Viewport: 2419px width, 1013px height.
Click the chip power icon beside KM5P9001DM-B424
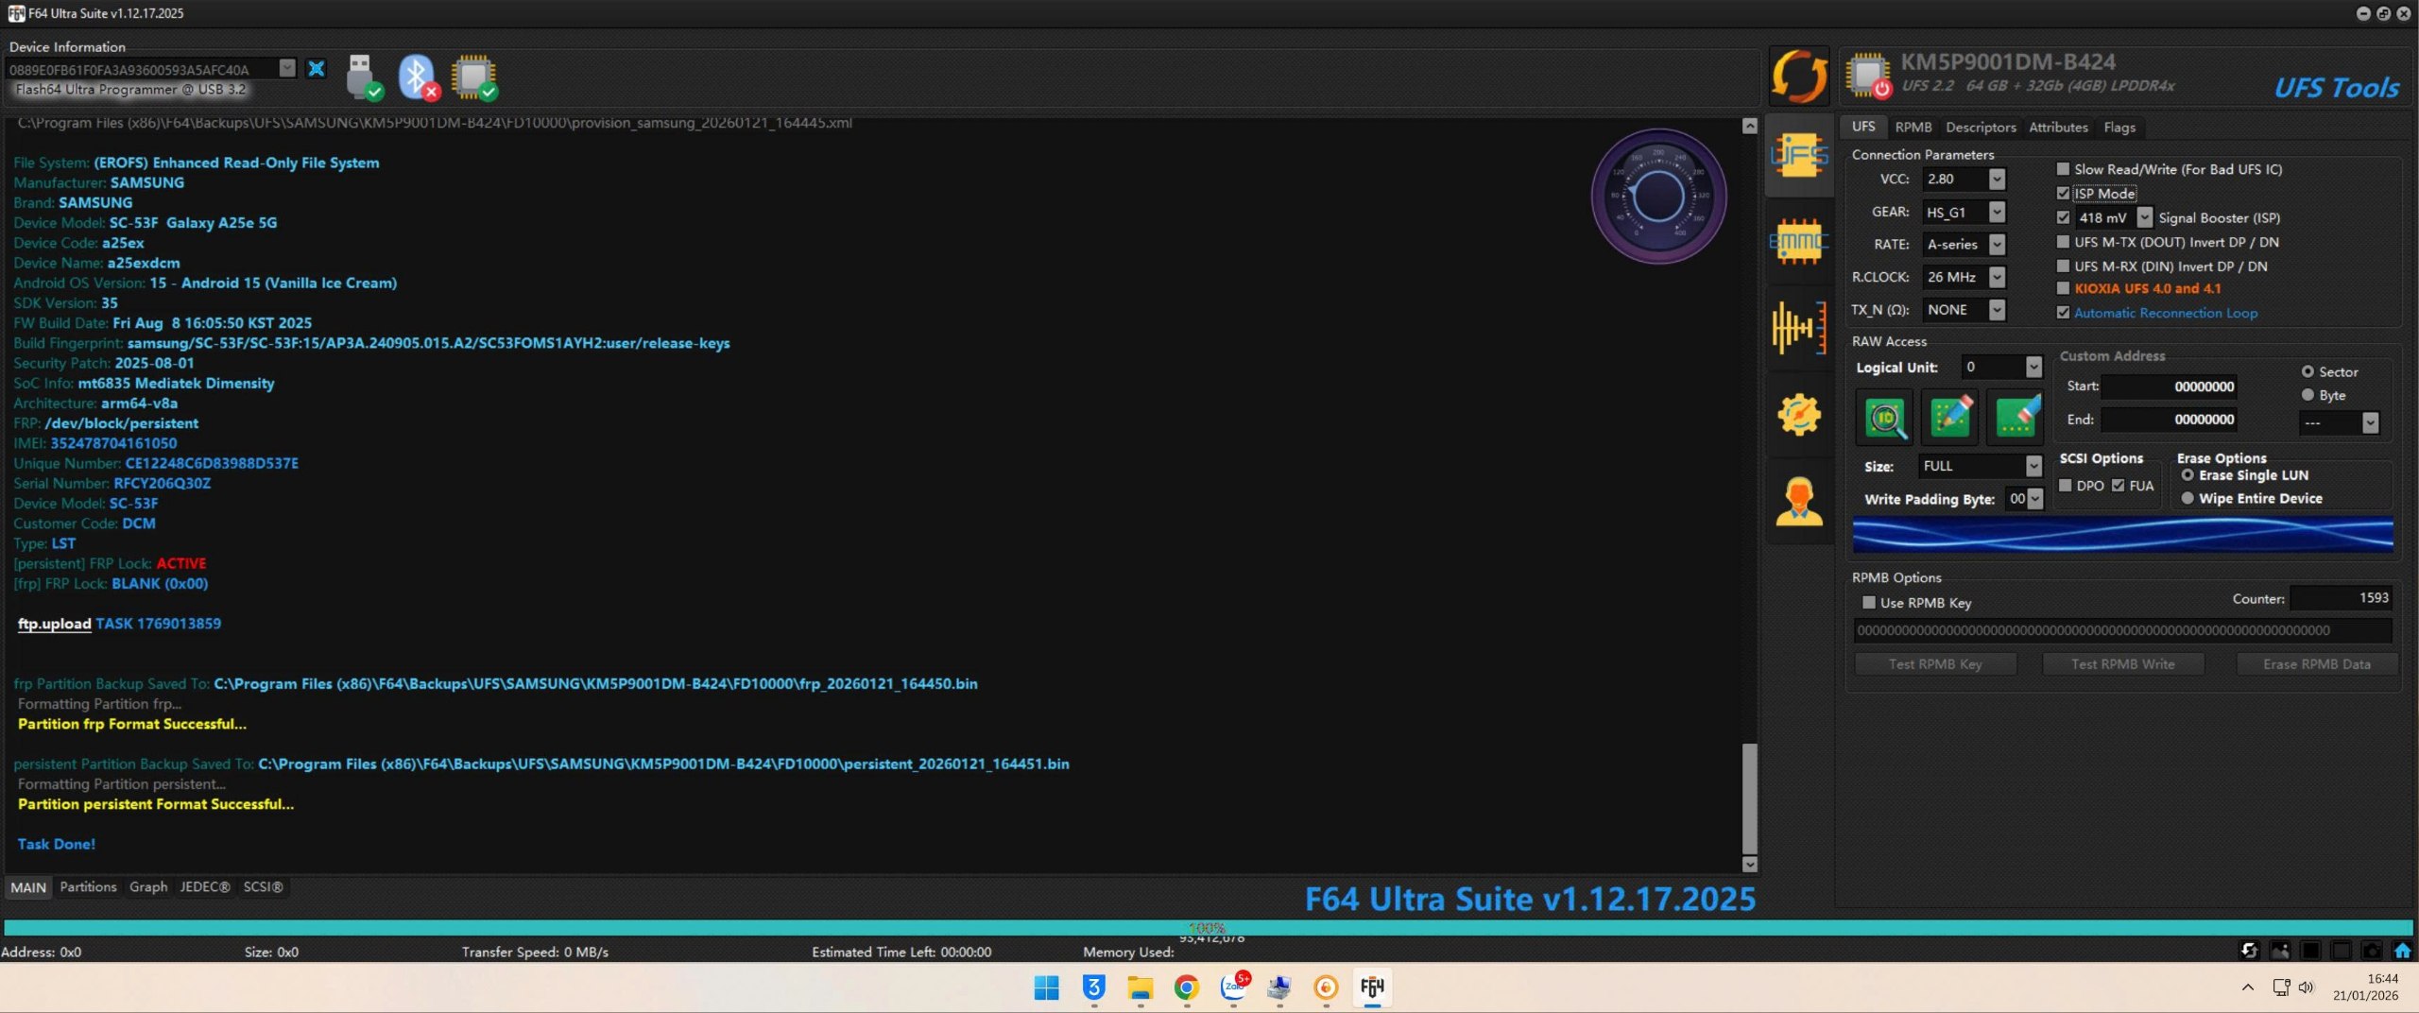[x=1868, y=77]
